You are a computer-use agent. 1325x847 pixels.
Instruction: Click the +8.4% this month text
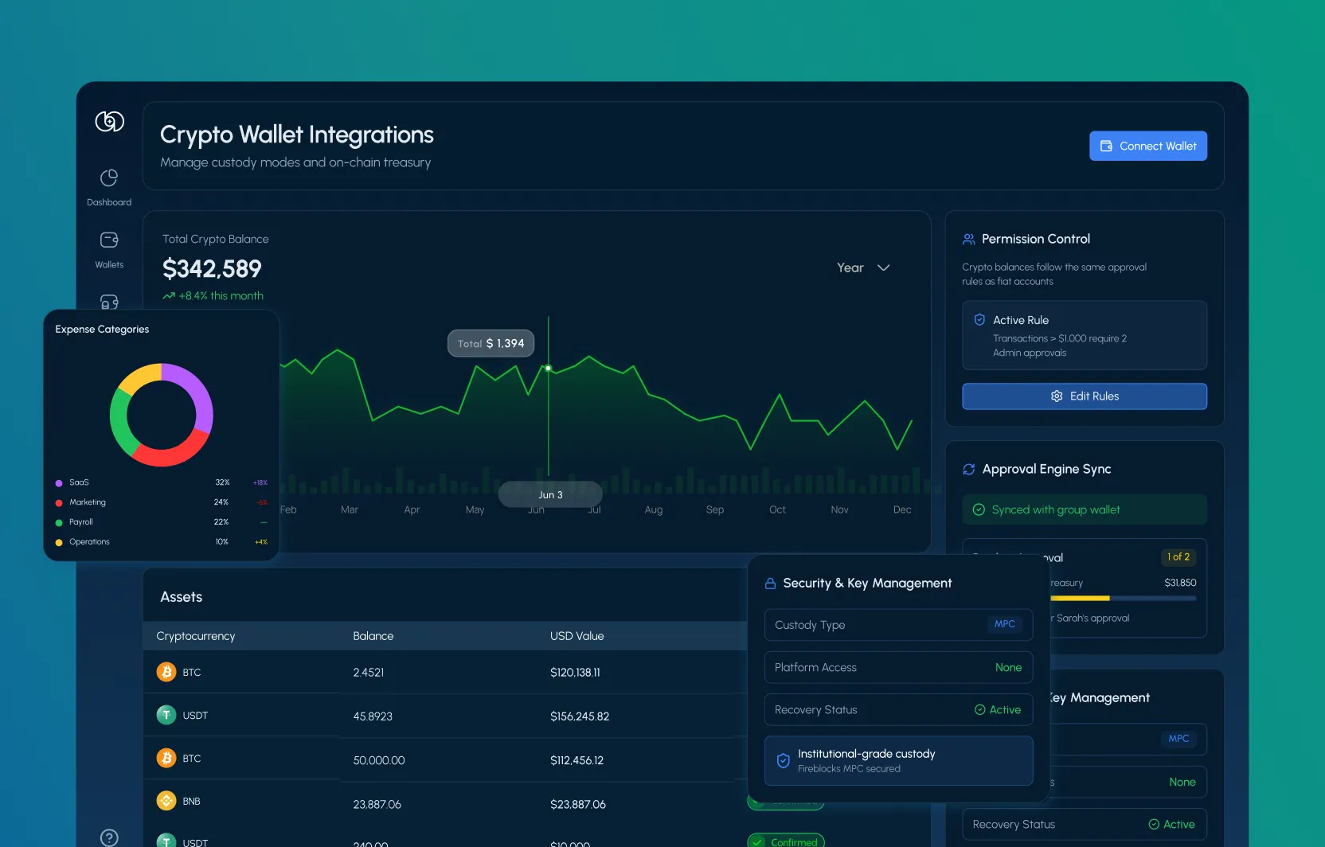(x=221, y=296)
